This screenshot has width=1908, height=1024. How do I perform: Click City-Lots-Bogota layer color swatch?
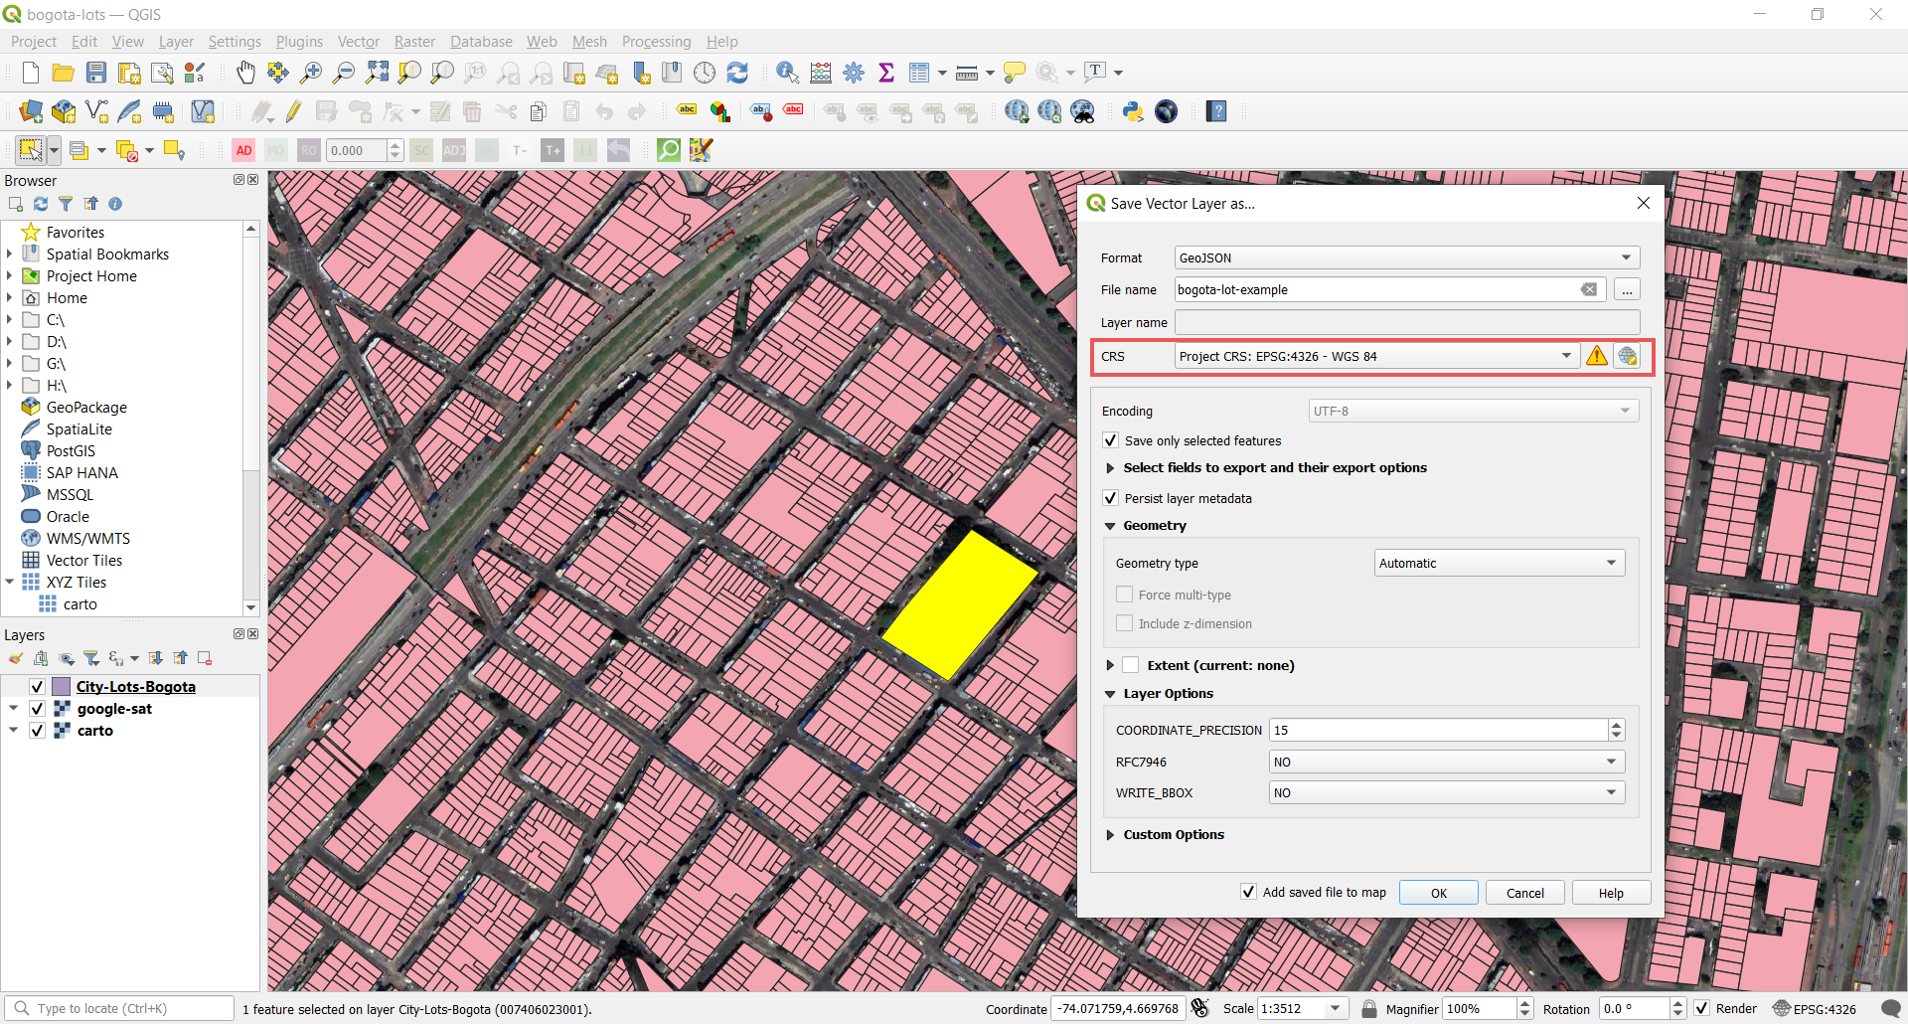point(61,687)
